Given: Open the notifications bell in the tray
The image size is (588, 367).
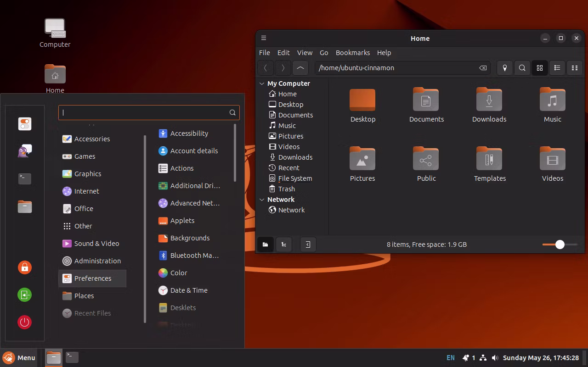Looking at the screenshot, I should tap(466, 358).
